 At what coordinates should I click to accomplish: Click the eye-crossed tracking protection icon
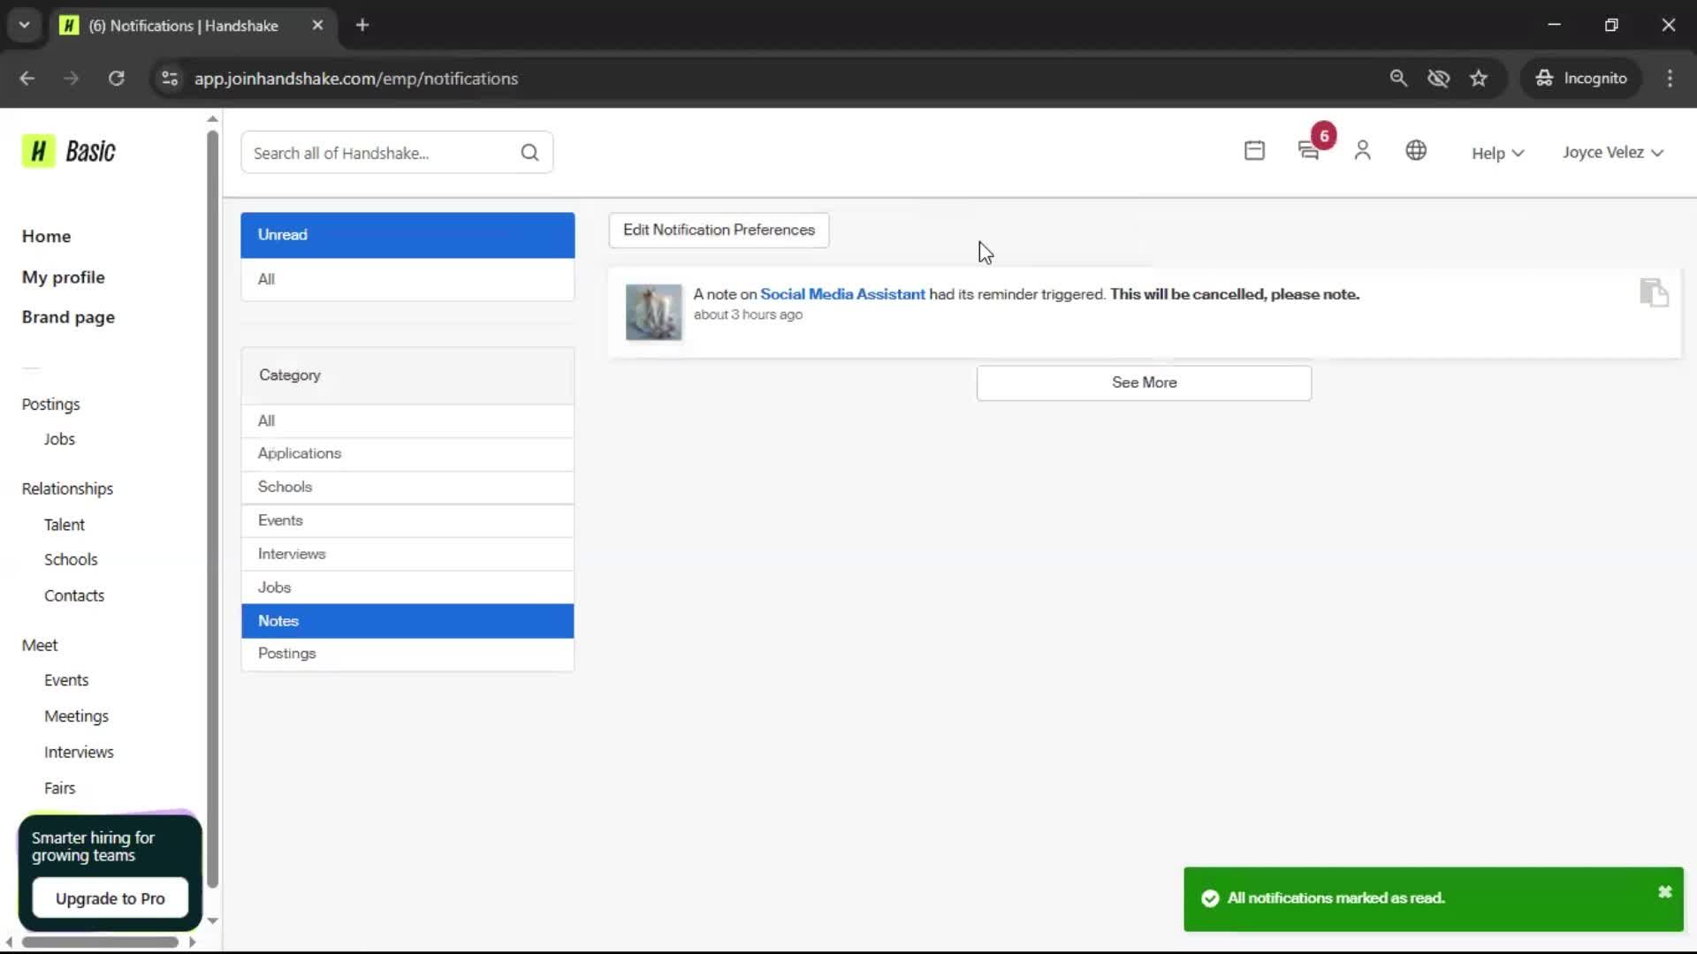pos(1438,79)
